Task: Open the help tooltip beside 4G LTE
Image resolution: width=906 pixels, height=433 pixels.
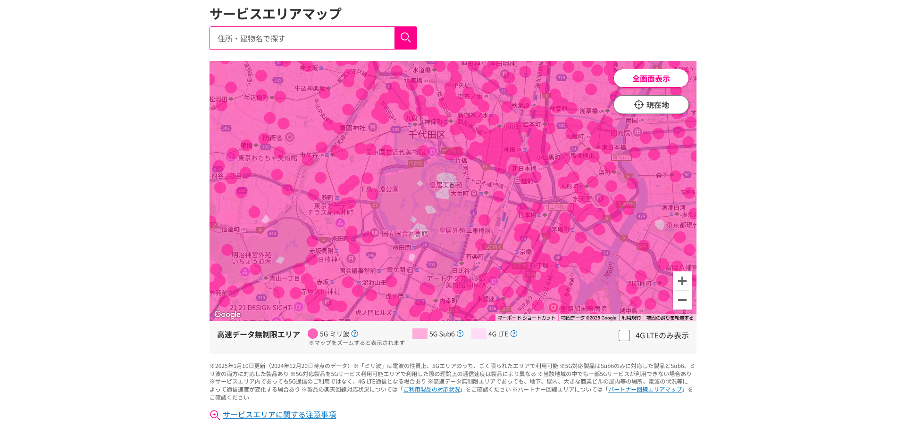Action: tap(514, 334)
